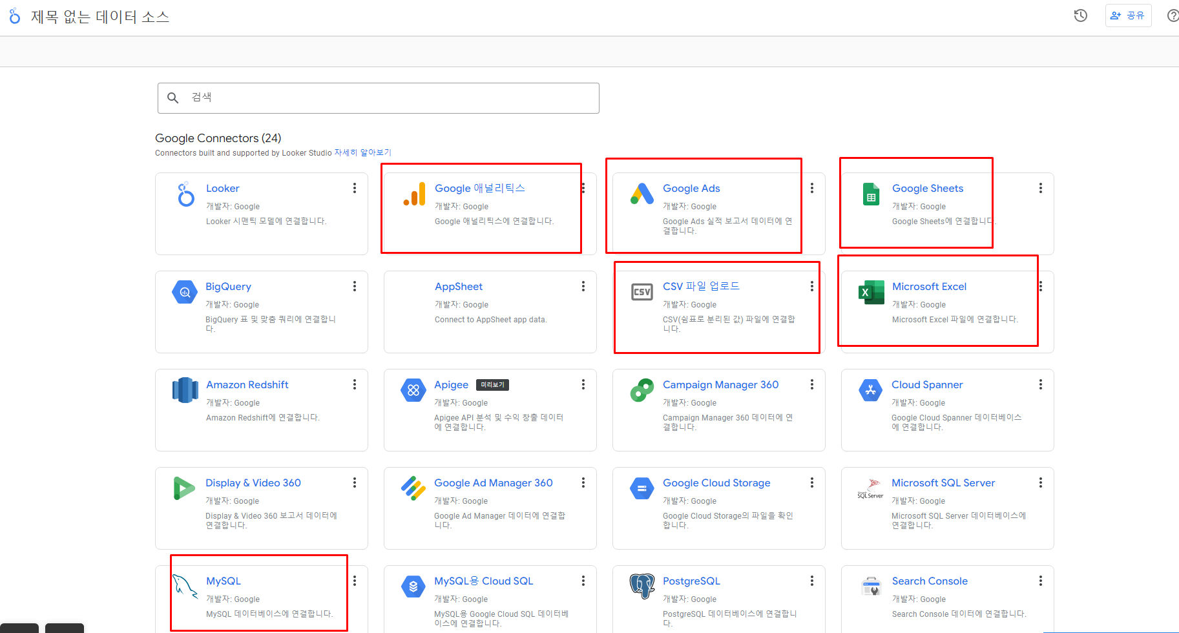
Task: Click the Google Sheets green icon
Action: [x=871, y=194]
